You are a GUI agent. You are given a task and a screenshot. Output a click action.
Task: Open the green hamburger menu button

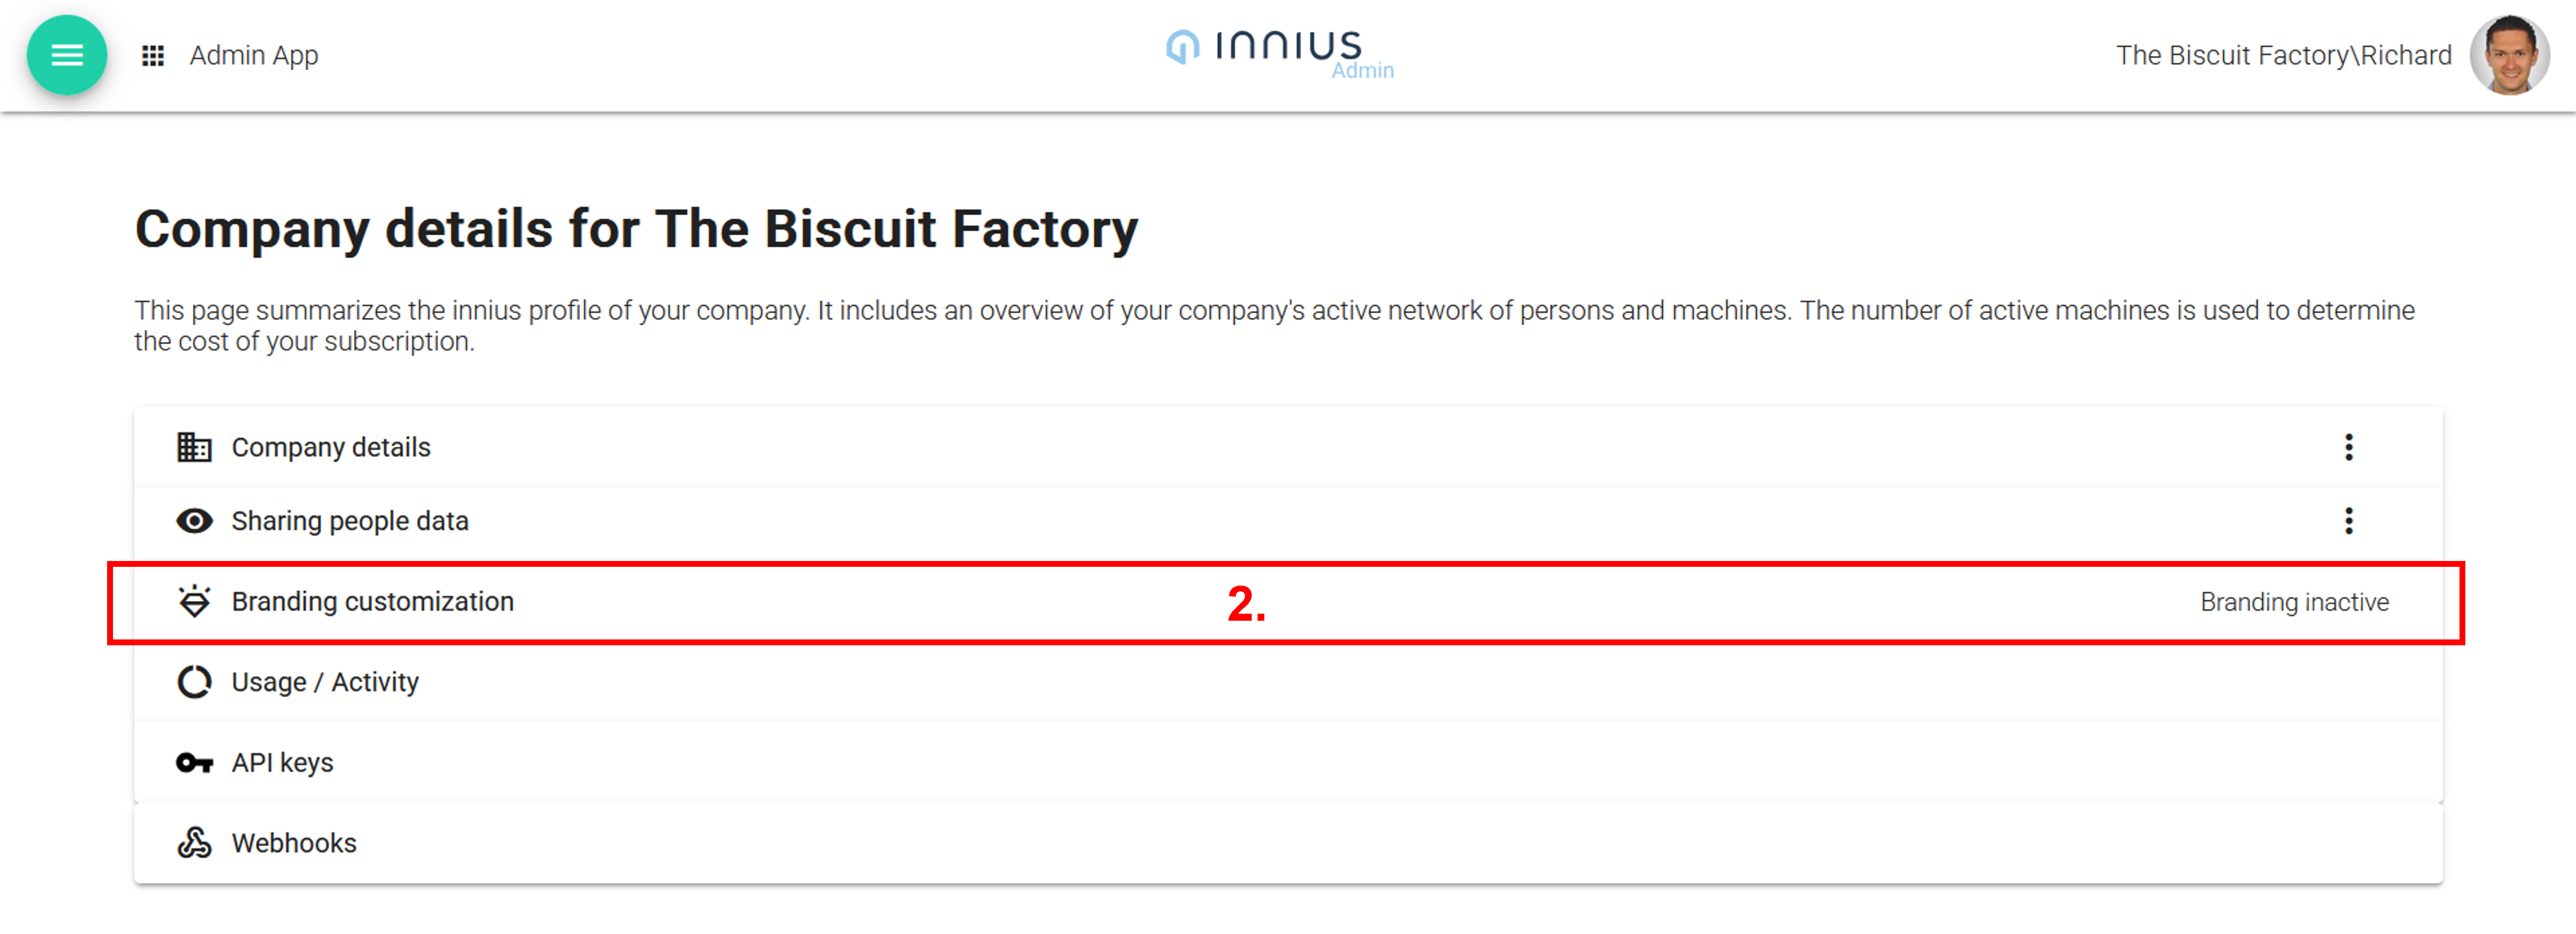(67, 55)
